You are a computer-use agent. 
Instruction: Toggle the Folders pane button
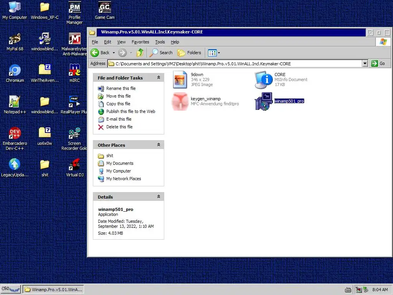pos(189,53)
